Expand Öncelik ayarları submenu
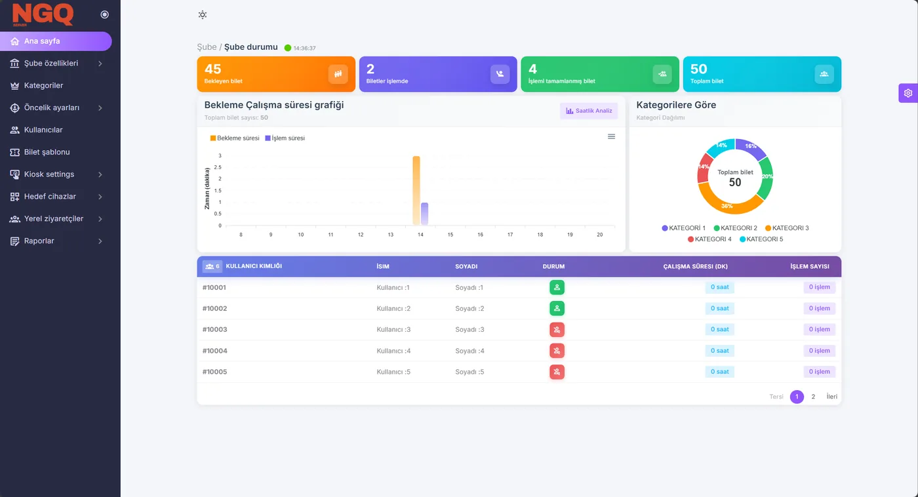918x497 pixels. pos(56,108)
